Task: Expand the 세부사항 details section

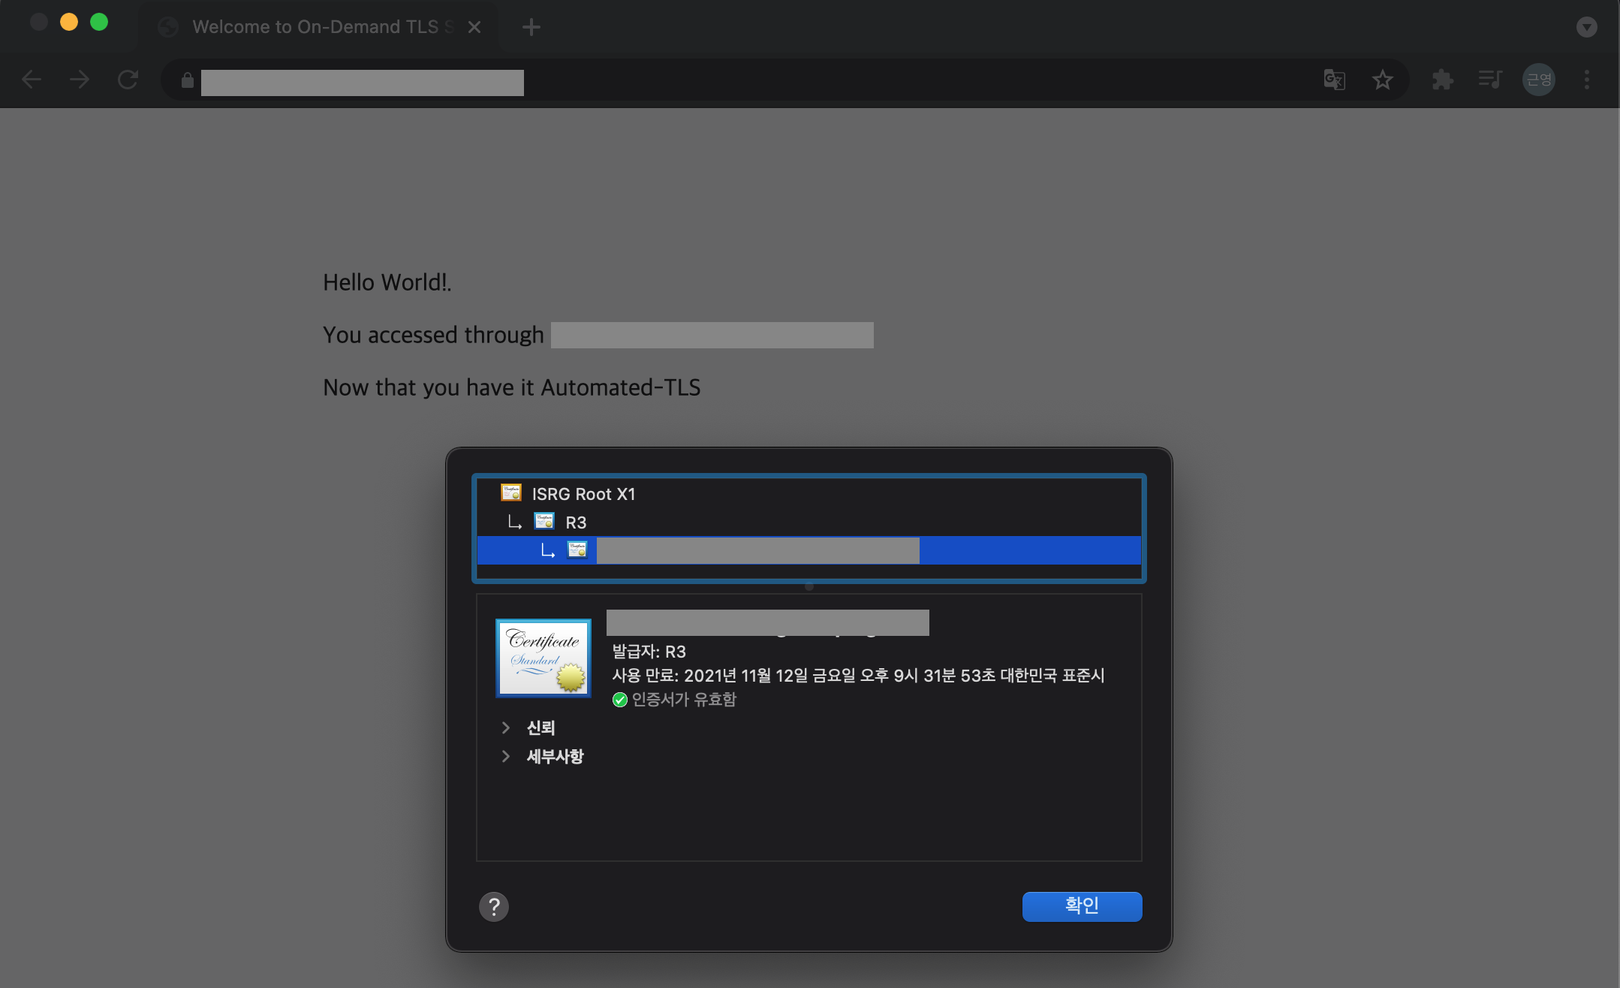Action: pos(506,756)
